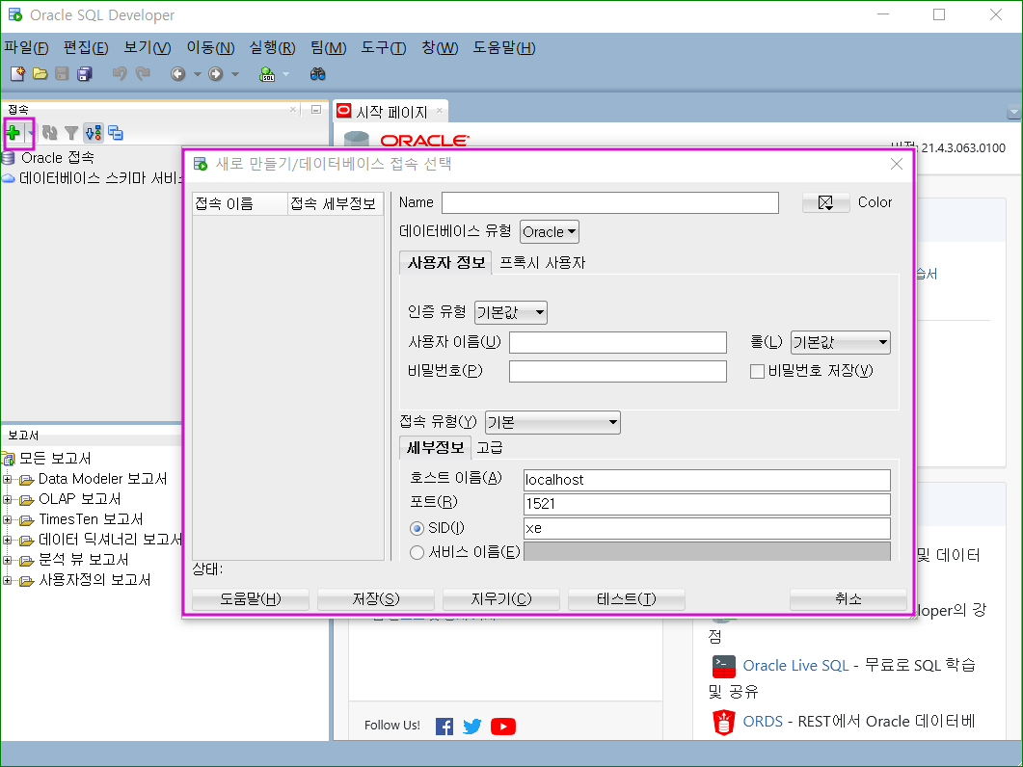This screenshot has height=767, width=1023.
Task: Click the binoculars Find DB Object icon
Action: [318, 73]
